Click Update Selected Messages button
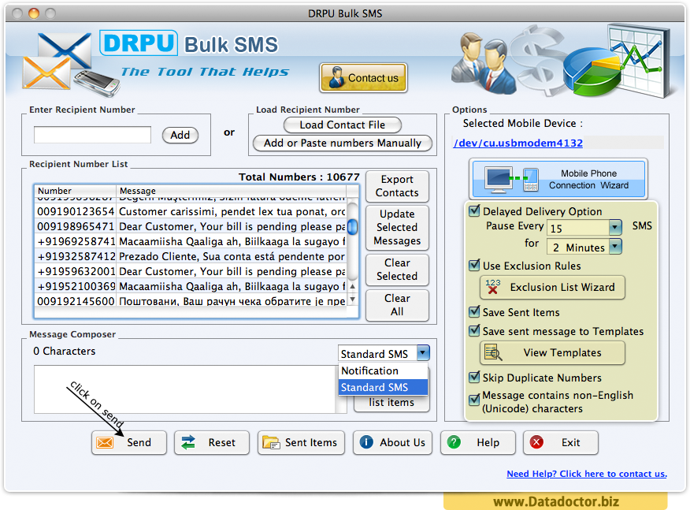690x510 pixels. point(397,227)
